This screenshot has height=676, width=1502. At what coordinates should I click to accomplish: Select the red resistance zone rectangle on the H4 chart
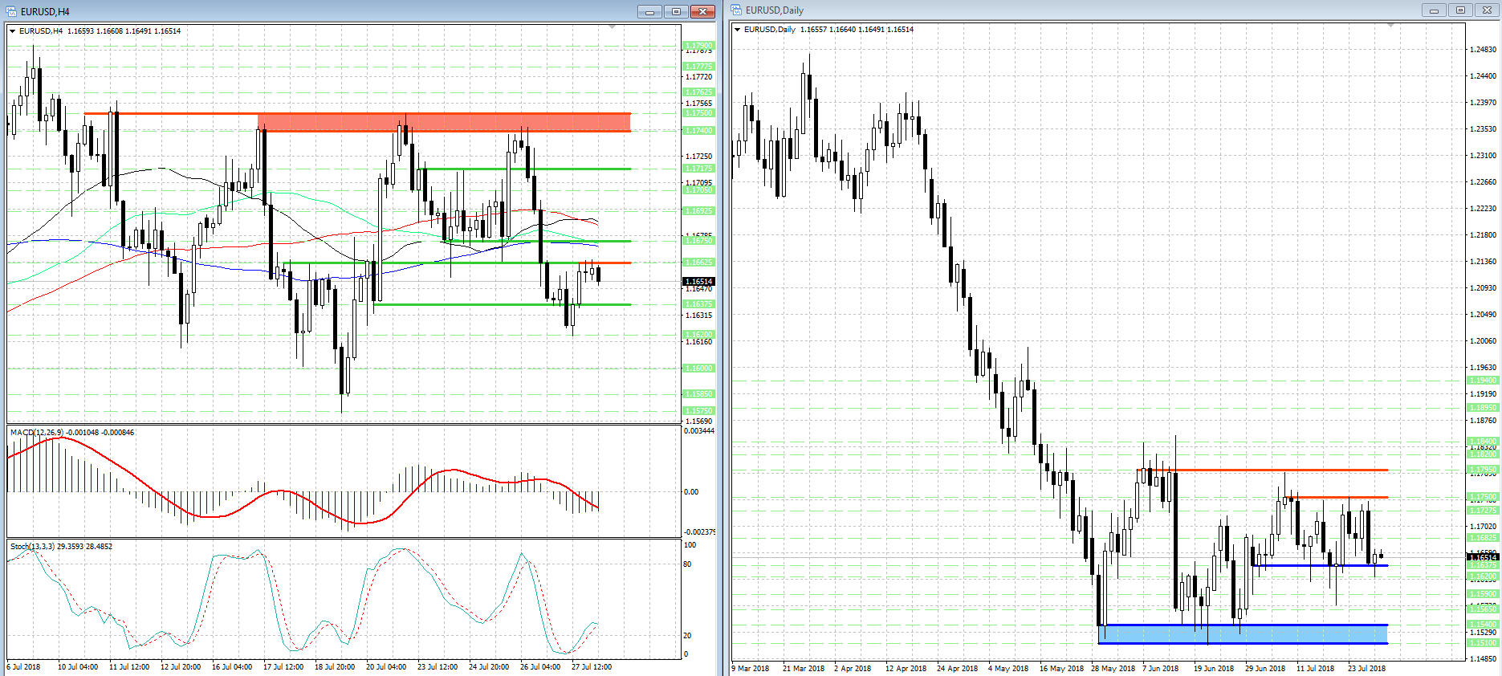(444, 122)
